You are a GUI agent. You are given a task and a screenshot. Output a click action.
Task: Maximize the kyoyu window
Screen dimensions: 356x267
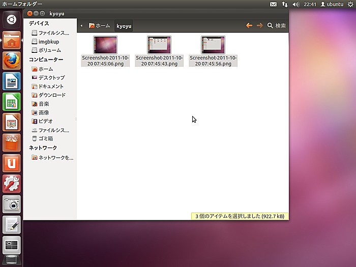[x=42, y=13]
